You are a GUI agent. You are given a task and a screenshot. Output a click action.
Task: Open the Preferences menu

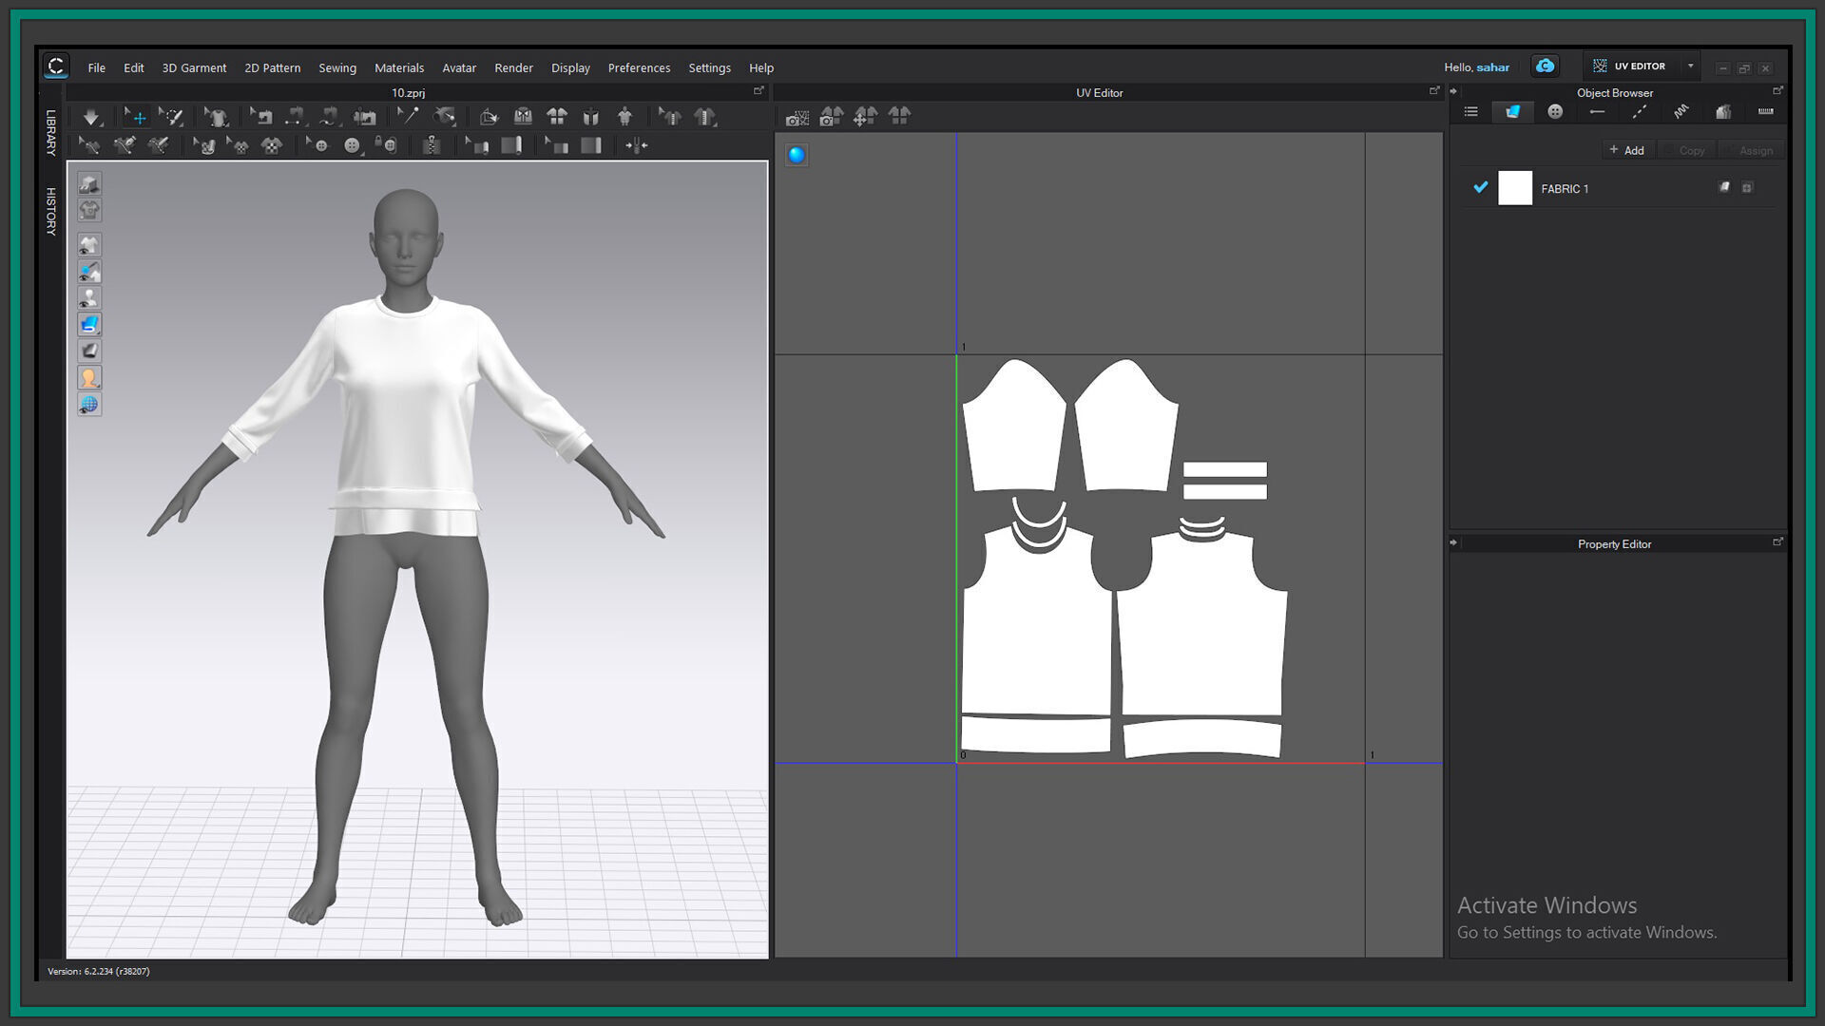pyautogui.click(x=639, y=67)
